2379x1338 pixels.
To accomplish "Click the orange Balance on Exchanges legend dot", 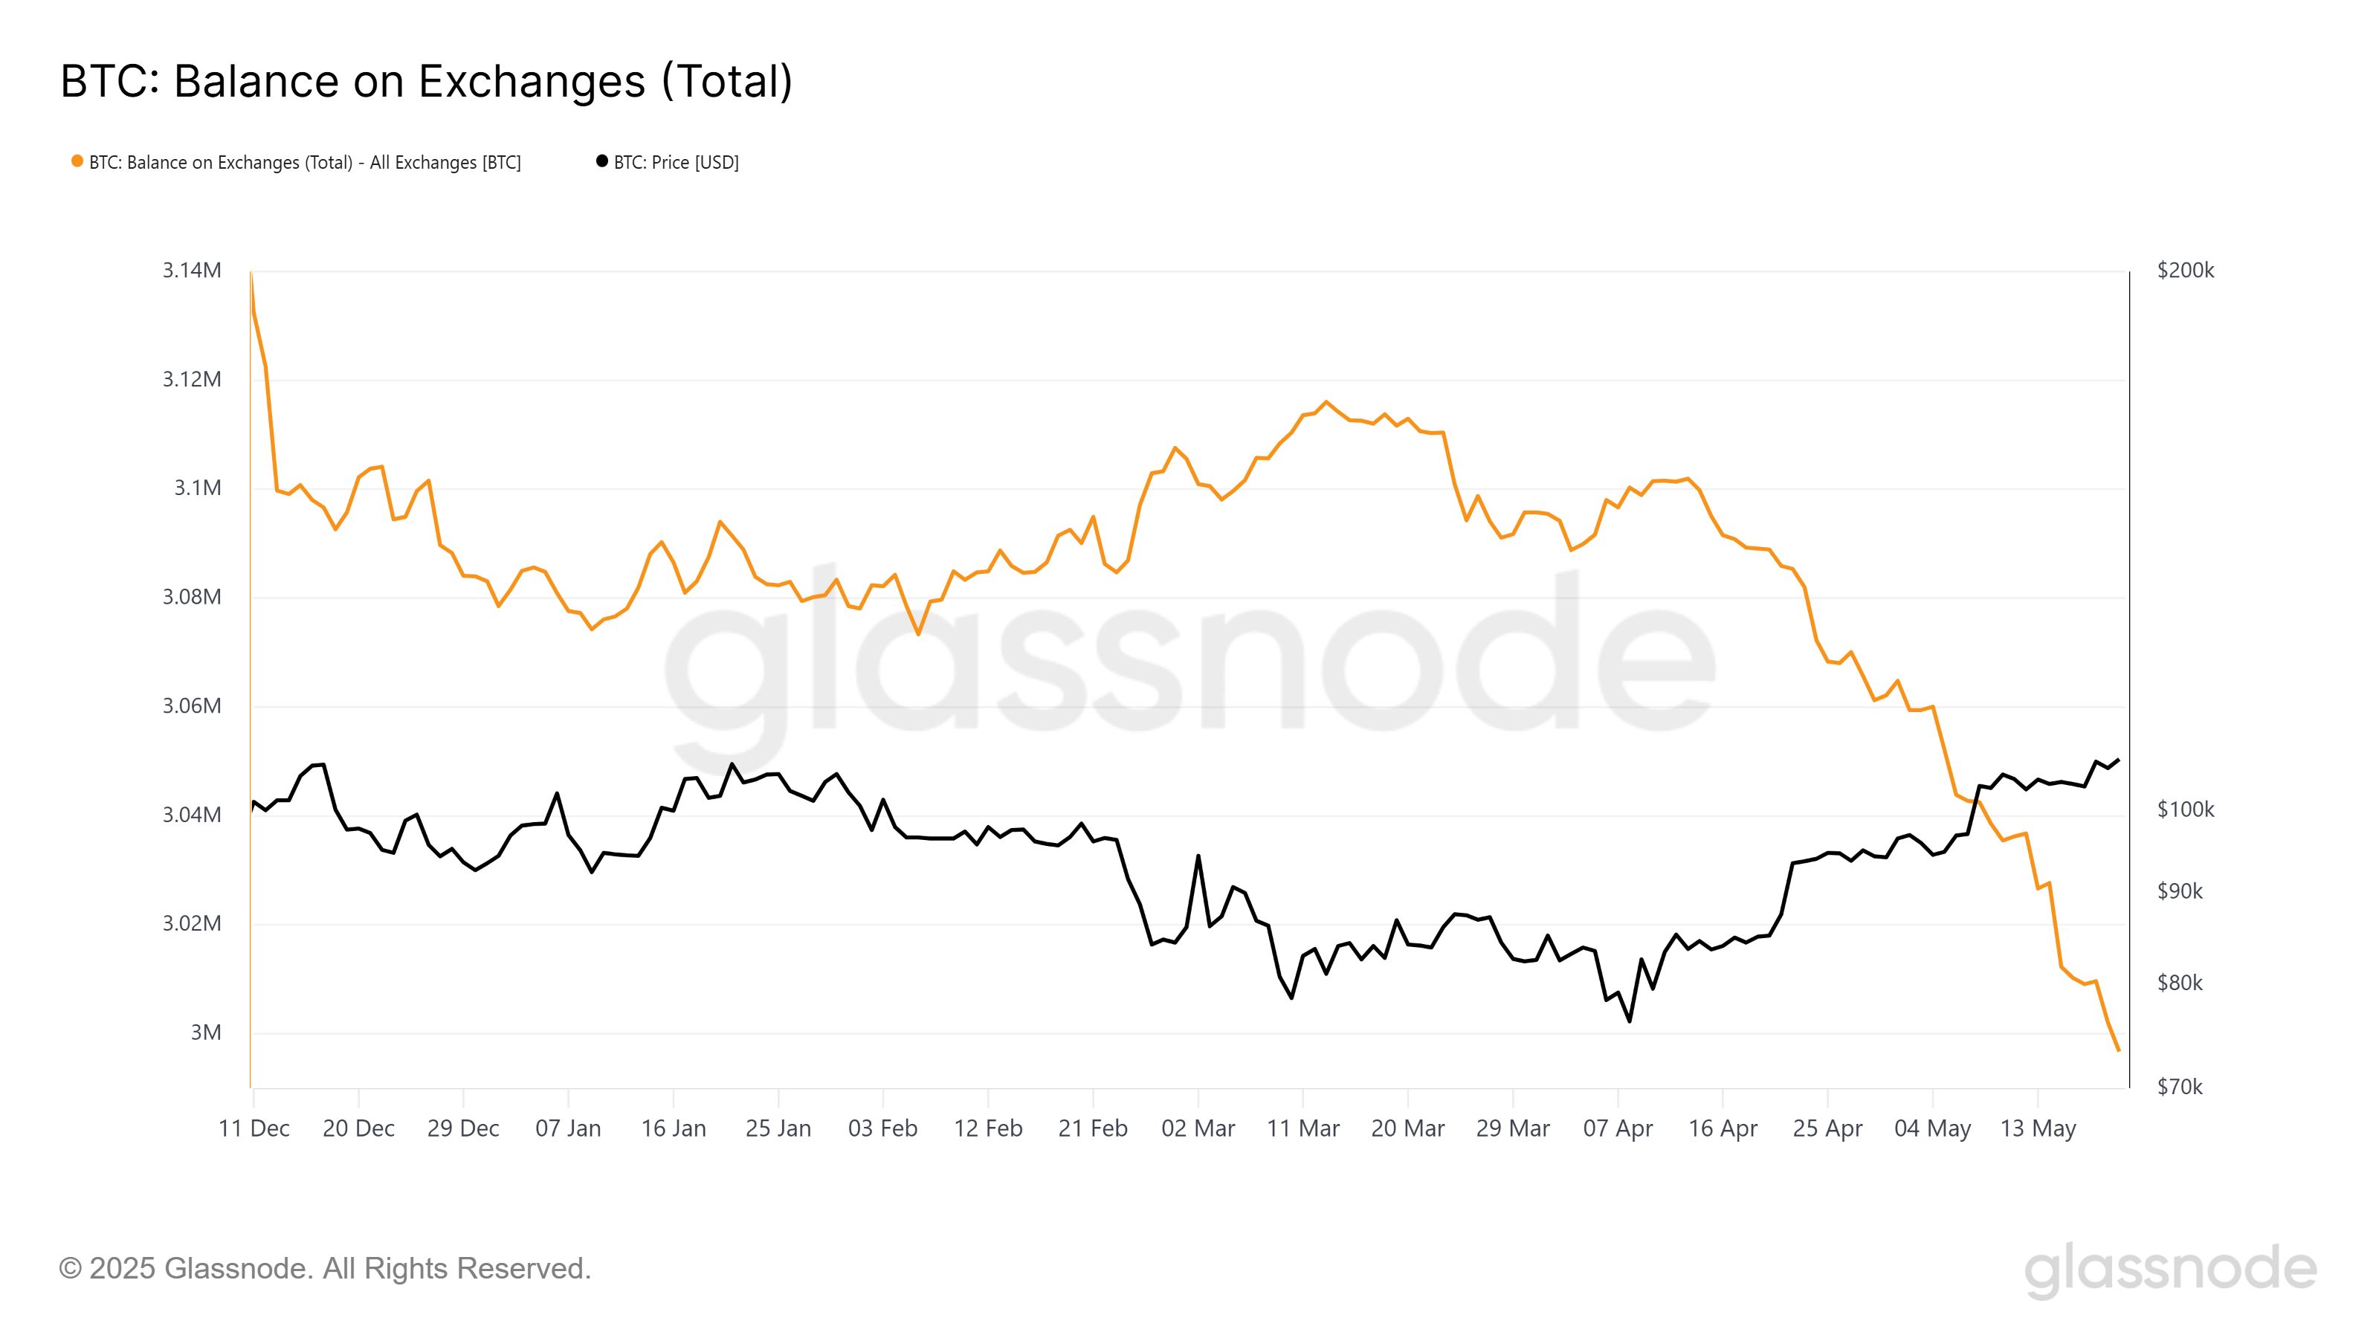I will click(x=77, y=161).
